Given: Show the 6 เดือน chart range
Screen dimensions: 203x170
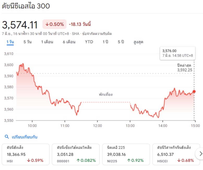Looking at the screenshot, I should 69,42.
